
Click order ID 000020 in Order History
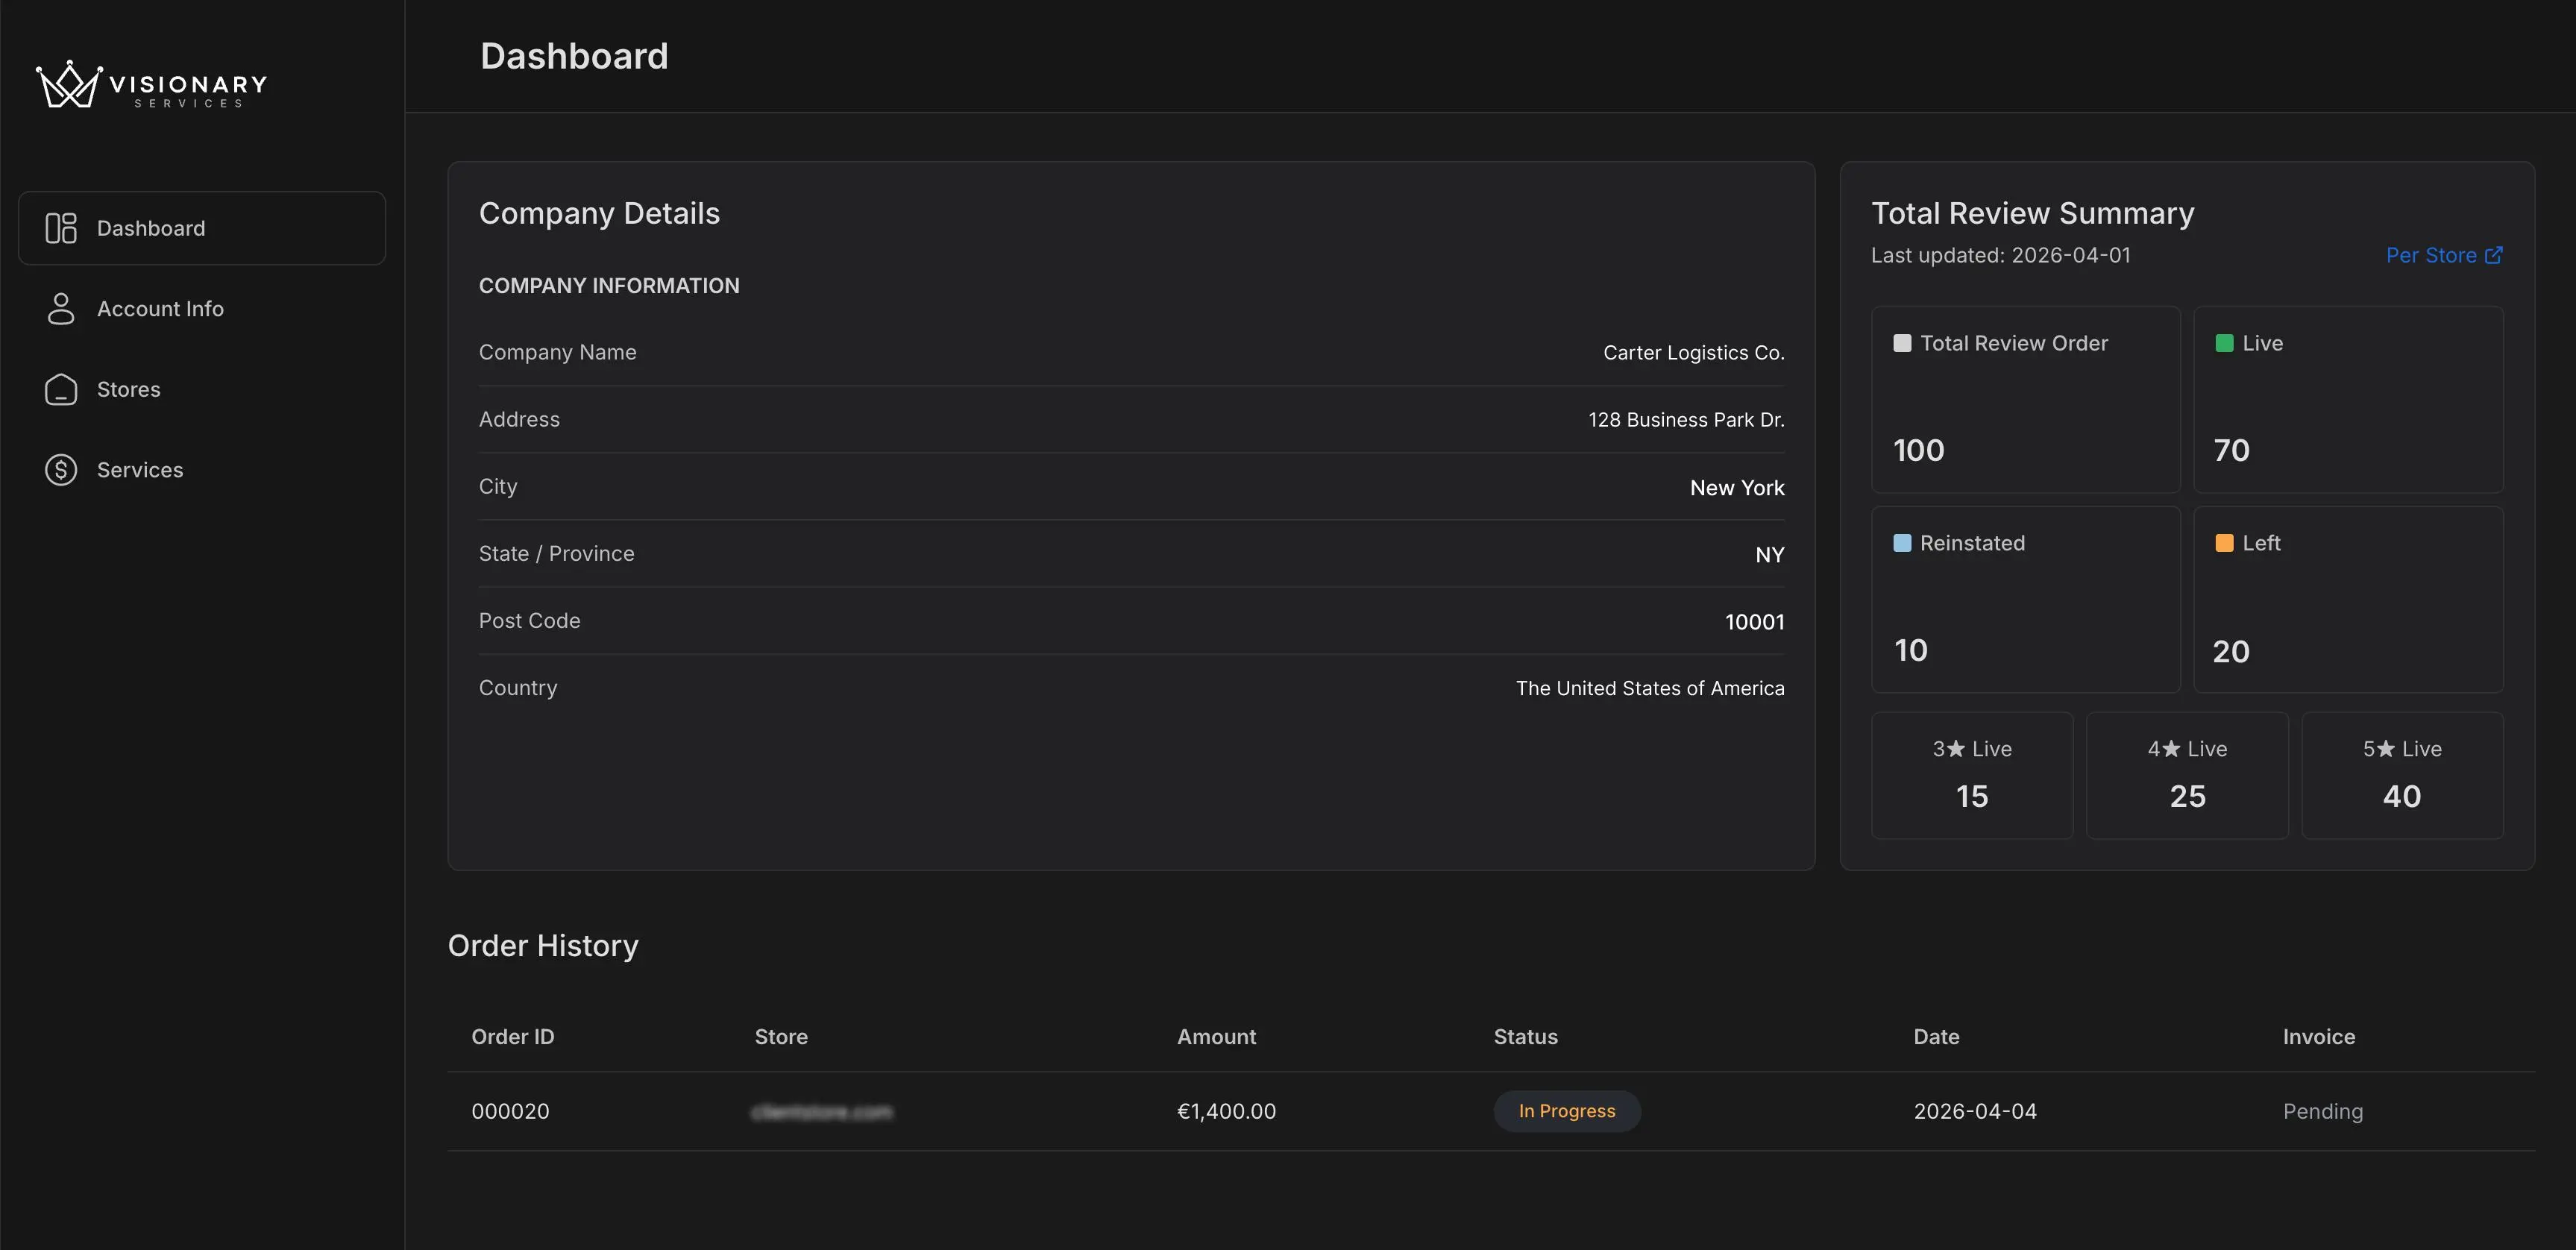point(510,1111)
